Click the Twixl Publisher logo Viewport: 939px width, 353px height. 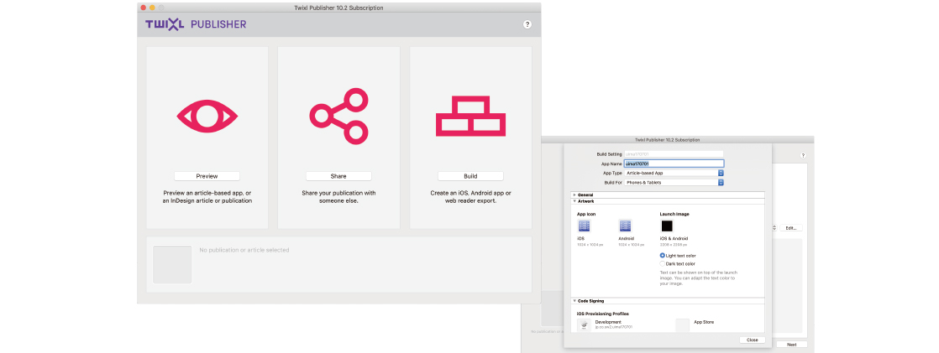[196, 24]
